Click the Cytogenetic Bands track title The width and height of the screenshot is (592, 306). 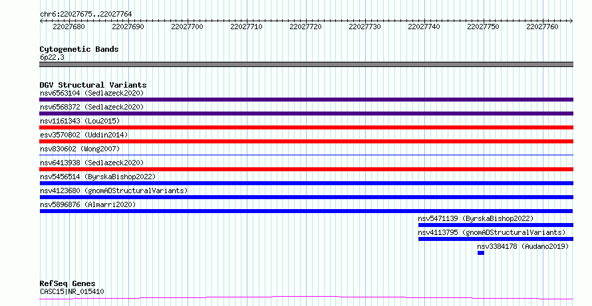79,49
